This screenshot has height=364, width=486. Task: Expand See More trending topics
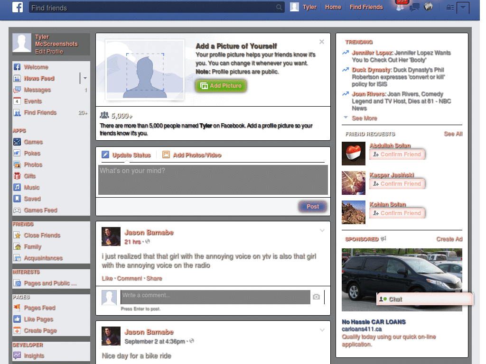364,118
